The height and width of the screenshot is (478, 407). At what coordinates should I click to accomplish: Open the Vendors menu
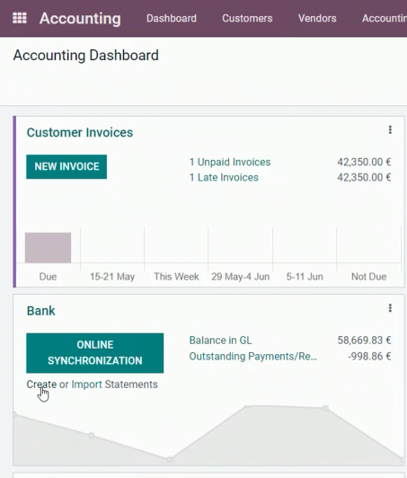[317, 18]
